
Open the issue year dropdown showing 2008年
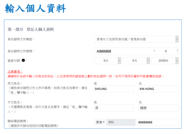pos(165,61)
